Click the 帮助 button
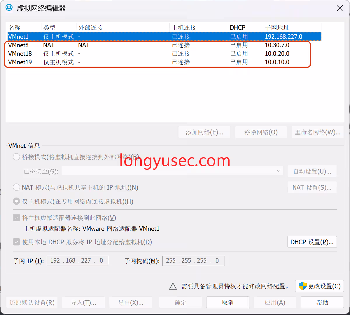 [x=322, y=302]
